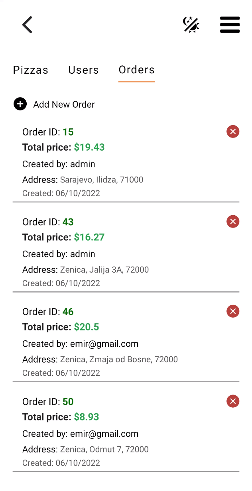Toggle dark mode with the moon icon
The width and height of the screenshot is (252, 491).
(x=191, y=25)
